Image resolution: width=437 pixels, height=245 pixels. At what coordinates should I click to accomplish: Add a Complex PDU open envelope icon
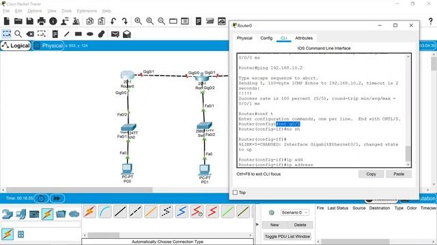pyautogui.click(x=127, y=34)
